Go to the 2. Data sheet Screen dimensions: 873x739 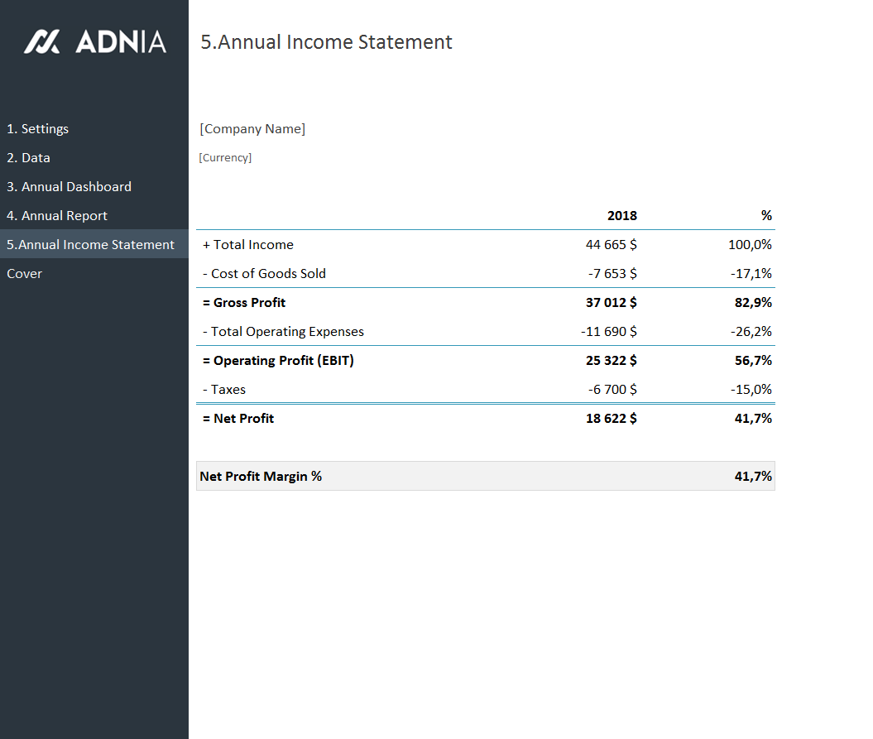click(29, 158)
